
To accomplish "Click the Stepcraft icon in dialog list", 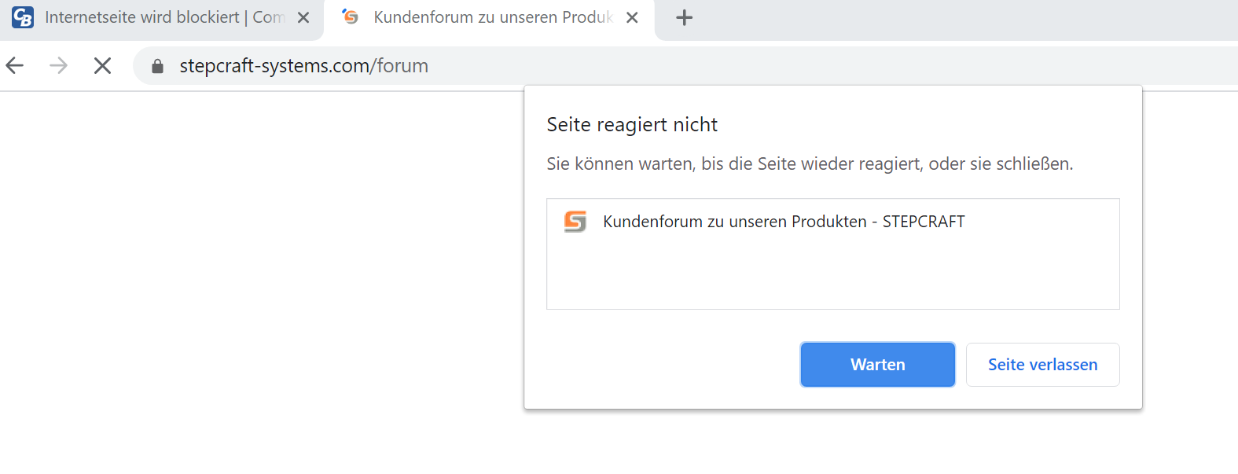I will pyautogui.click(x=575, y=222).
